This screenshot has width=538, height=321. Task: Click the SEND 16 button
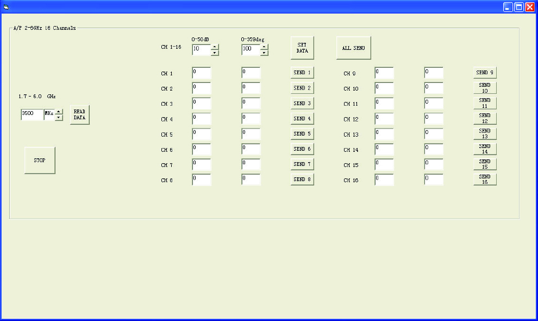coord(485,179)
